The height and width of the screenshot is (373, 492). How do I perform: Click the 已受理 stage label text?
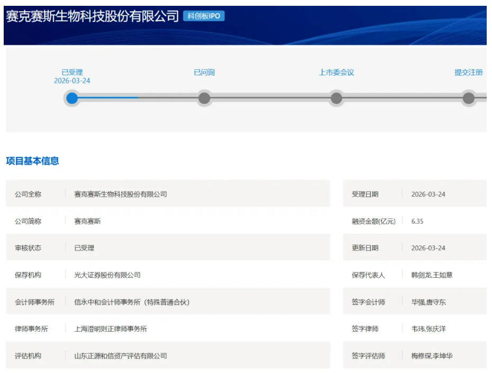(x=72, y=72)
